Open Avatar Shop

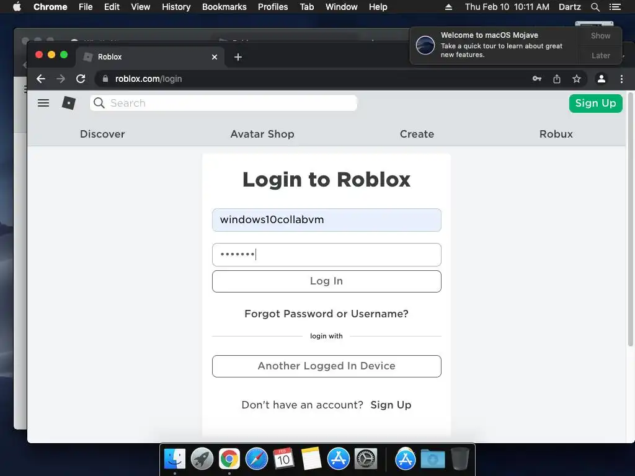[262, 134]
